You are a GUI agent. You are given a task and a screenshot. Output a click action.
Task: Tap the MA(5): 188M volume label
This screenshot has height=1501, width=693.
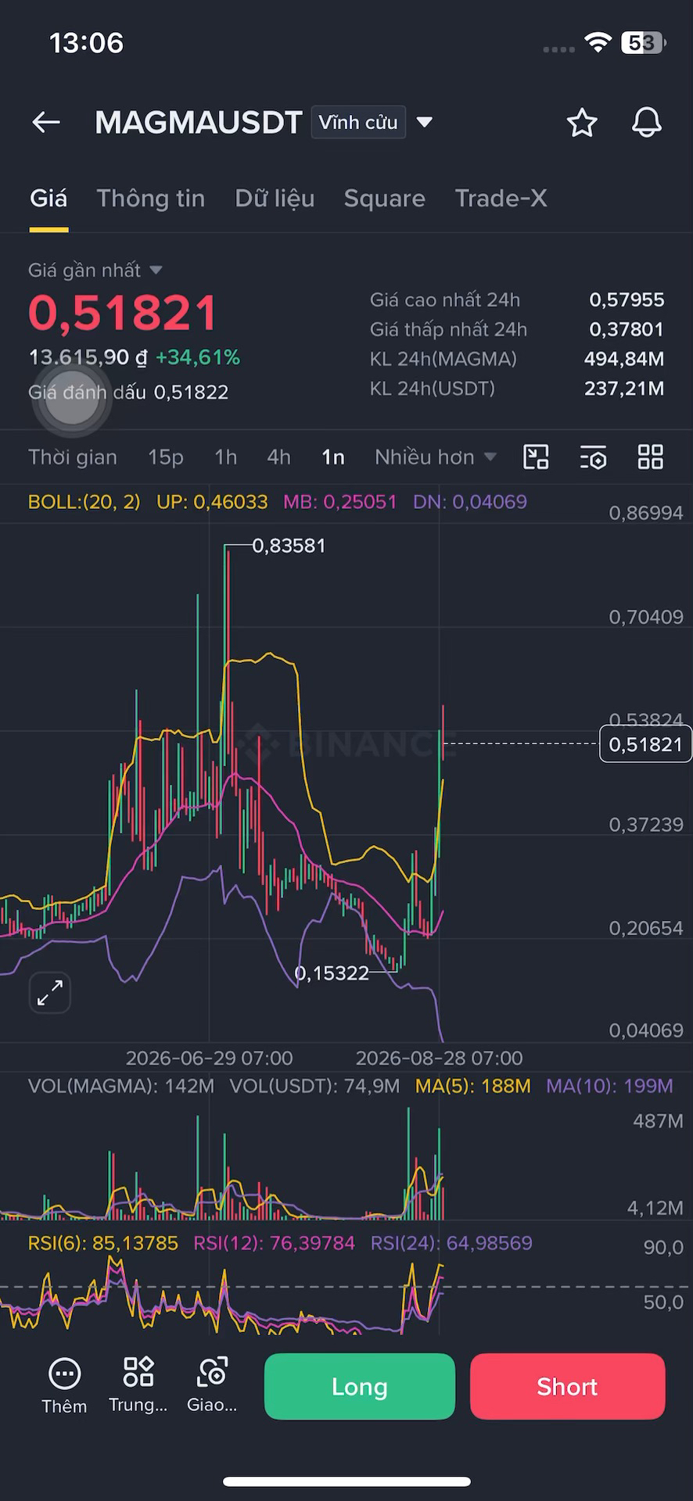(473, 1087)
